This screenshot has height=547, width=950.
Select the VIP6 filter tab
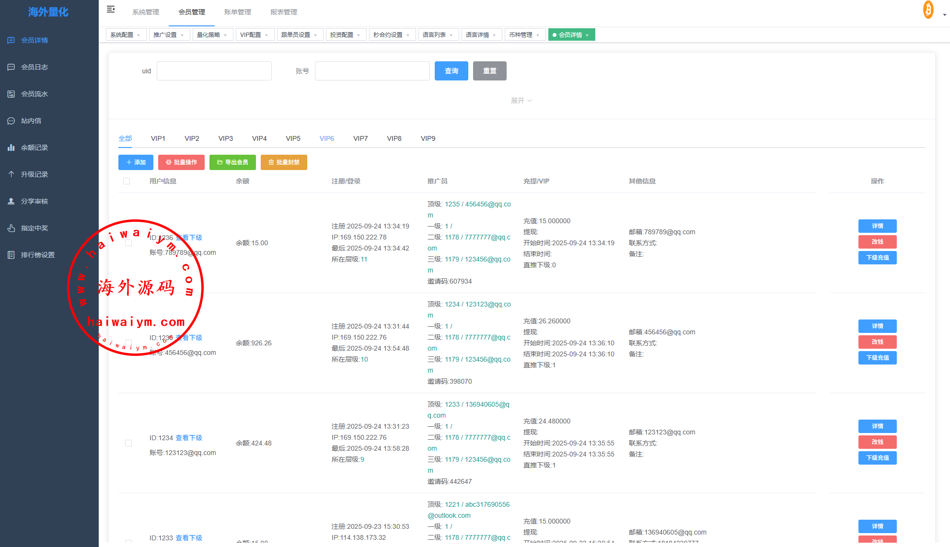point(326,138)
